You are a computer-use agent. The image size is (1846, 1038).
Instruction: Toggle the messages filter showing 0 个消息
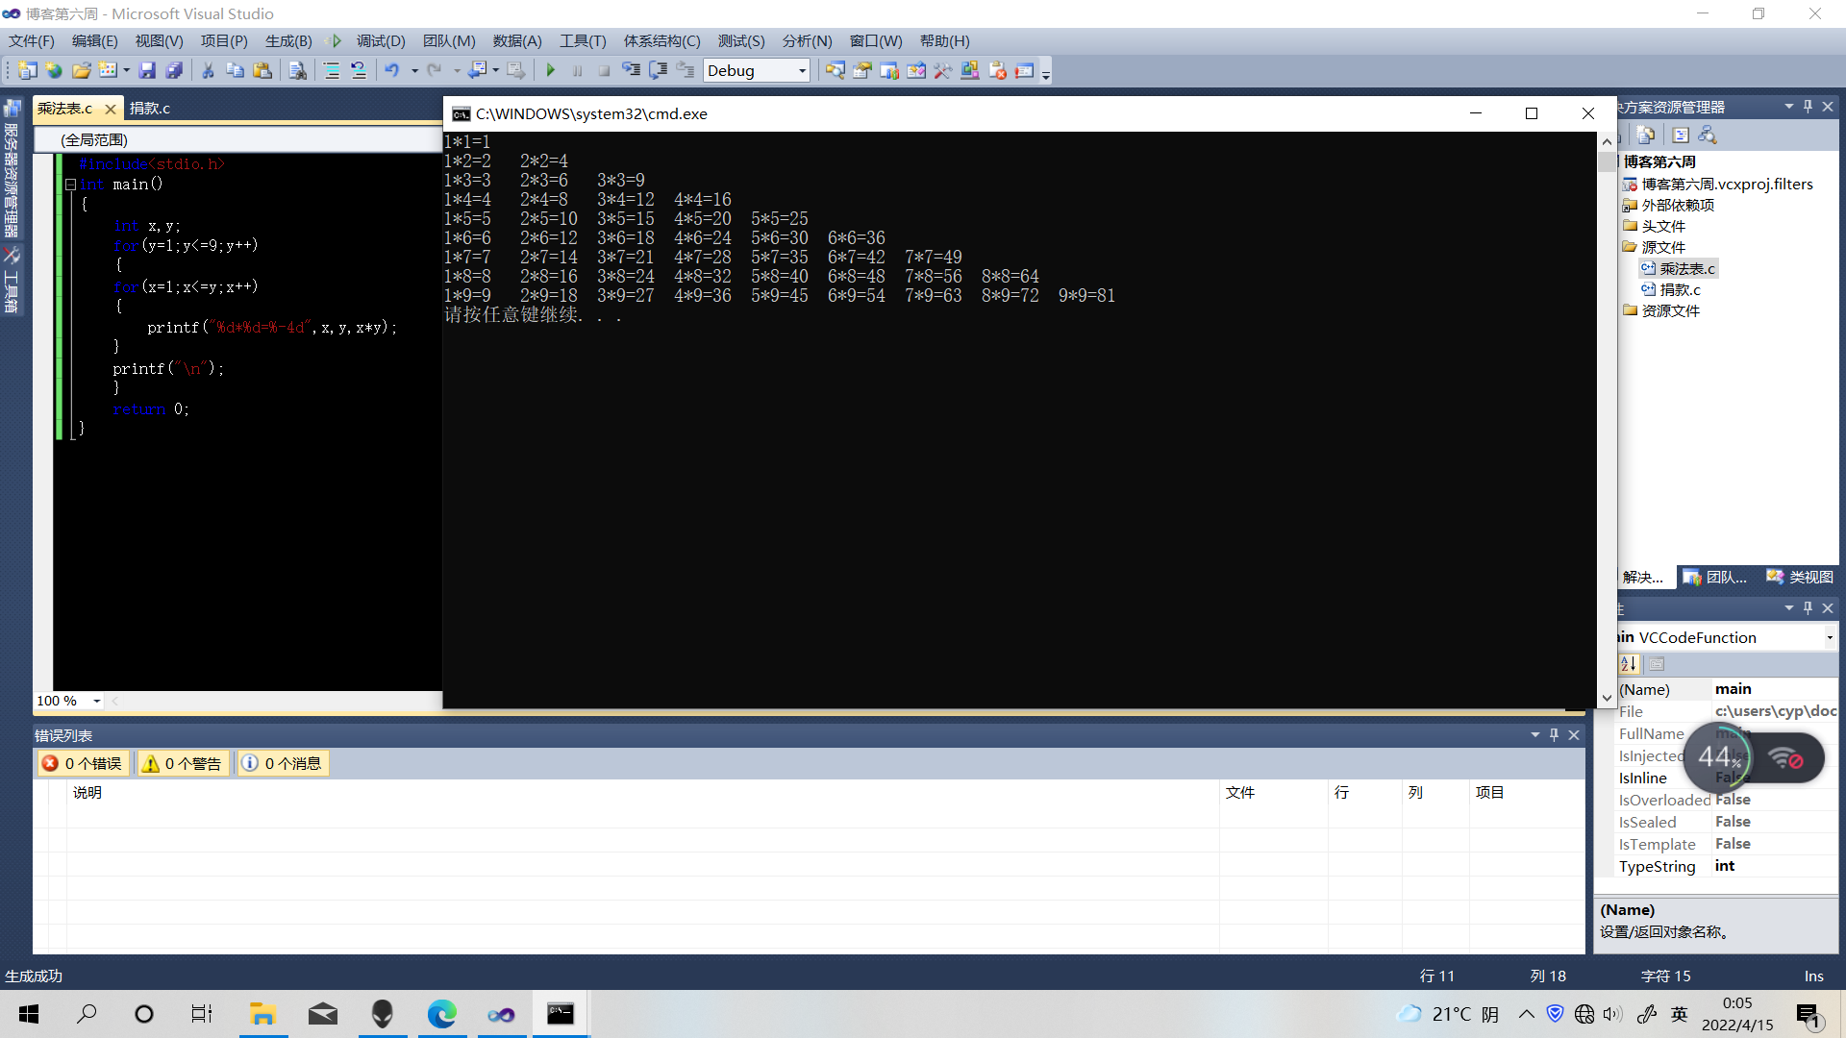(282, 763)
